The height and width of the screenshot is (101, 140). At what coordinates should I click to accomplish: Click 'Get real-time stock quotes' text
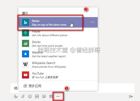(47, 46)
